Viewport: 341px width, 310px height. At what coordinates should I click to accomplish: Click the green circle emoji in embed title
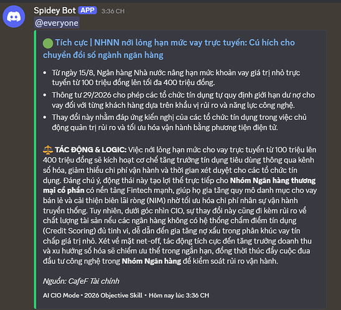48,43
